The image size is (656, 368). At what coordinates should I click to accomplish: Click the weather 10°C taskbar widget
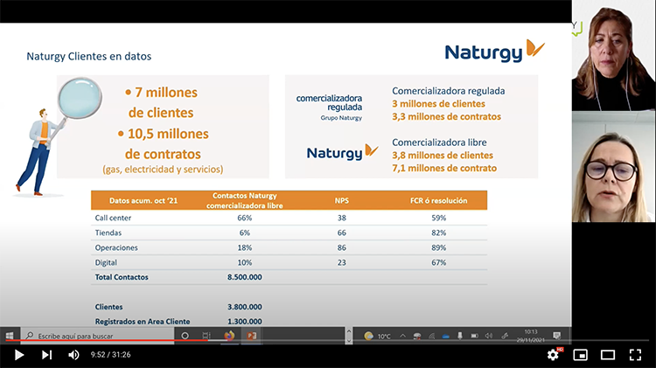point(377,336)
